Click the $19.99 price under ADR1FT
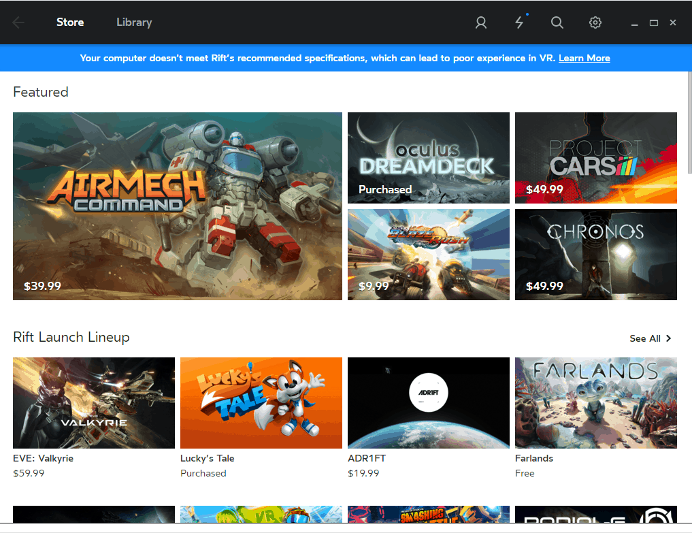692x533 pixels. pyautogui.click(x=363, y=473)
